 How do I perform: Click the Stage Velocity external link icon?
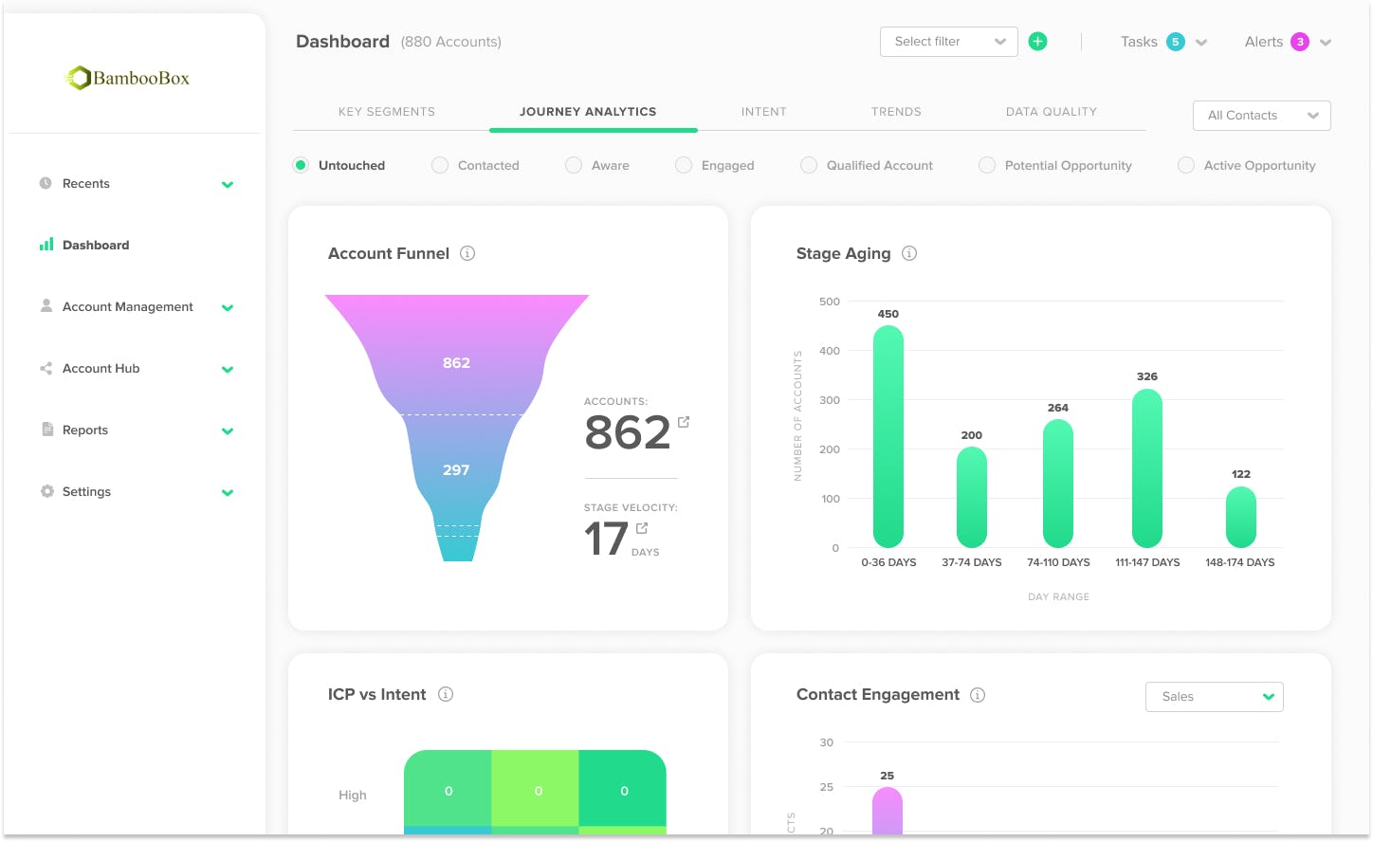point(642,529)
